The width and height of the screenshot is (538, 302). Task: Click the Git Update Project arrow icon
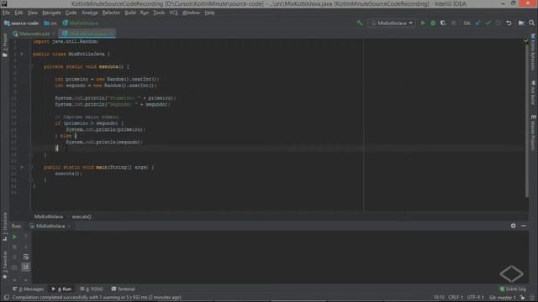pyautogui.click(x=477, y=23)
